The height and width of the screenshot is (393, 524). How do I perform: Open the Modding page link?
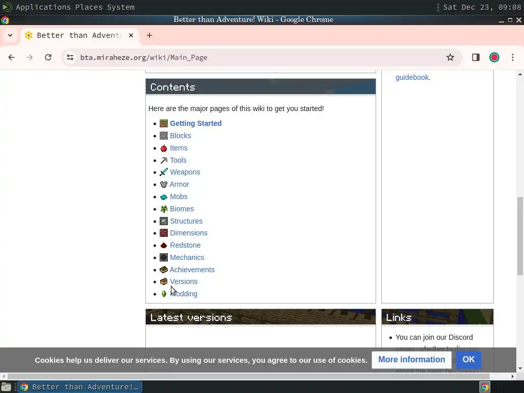(184, 294)
